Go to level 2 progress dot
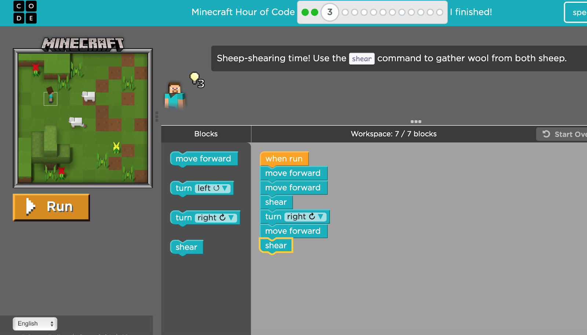 314,12
